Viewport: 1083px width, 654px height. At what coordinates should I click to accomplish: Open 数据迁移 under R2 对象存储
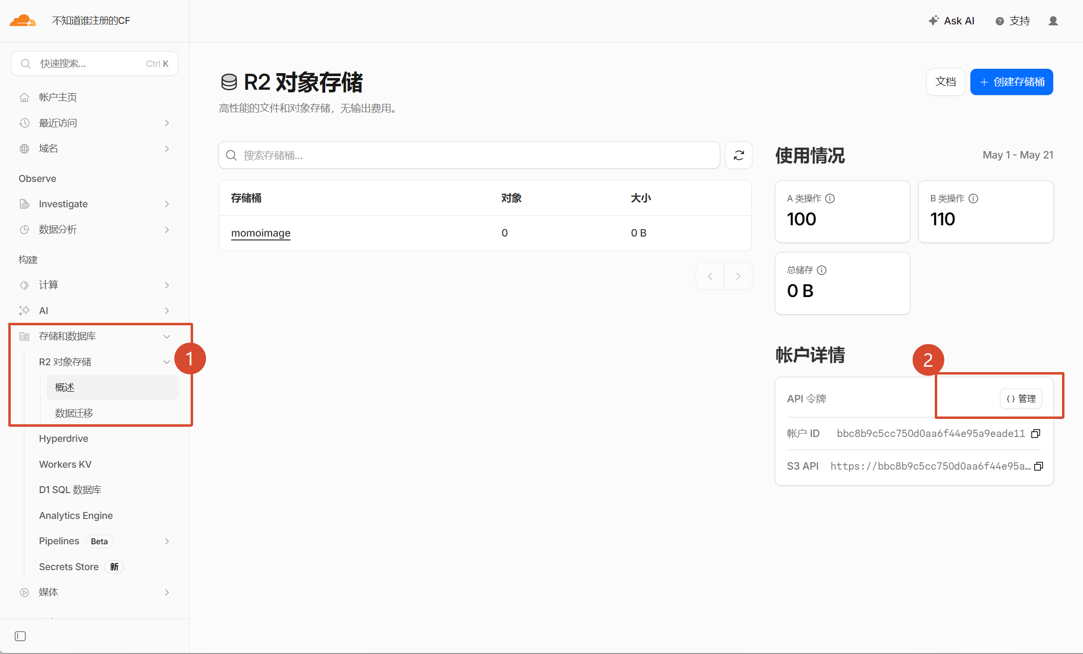[x=74, y=413]
